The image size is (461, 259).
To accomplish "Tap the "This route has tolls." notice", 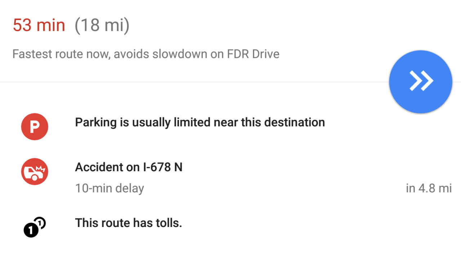I will 129,223.
